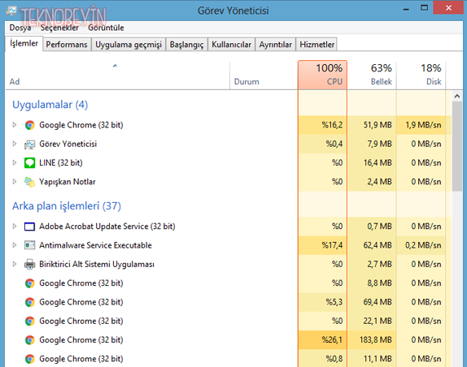Click the green LINE app icon
467x367 pixels.
tap(29, 163)
